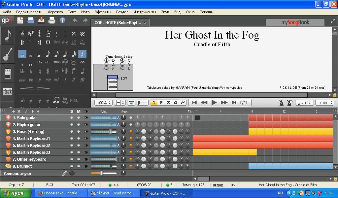Open the playback speed 1.00 dropdown
The height and width of the screenshot is (198, 338).
coord(324,103)
